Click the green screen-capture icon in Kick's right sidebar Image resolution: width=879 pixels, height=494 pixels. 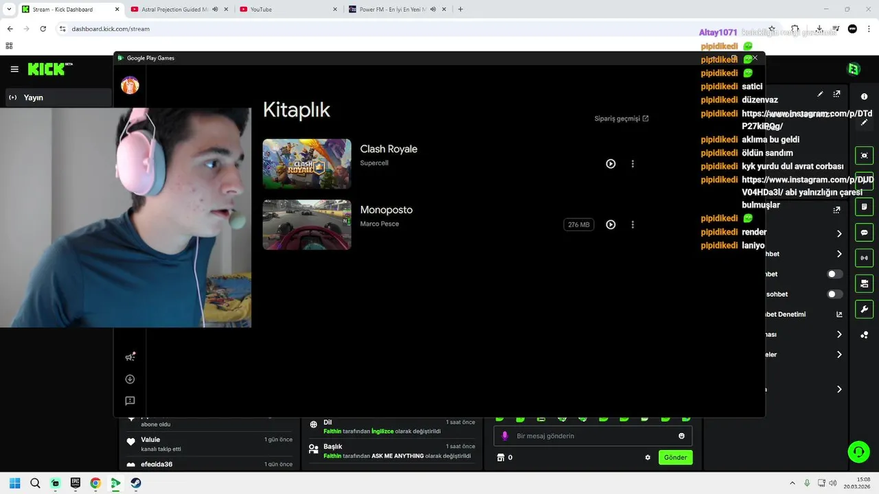click(x=865, y=156)
